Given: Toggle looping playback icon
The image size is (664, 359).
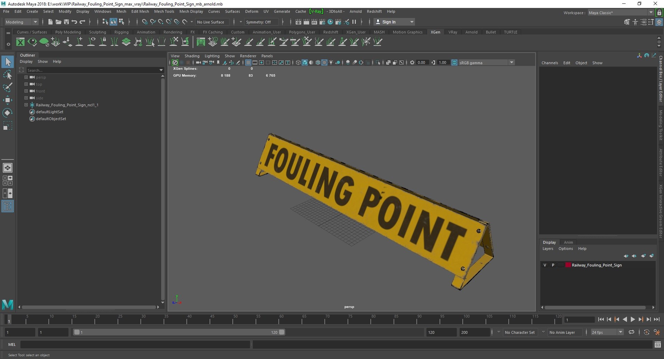Looking at the screenshot, I should 631,332.
